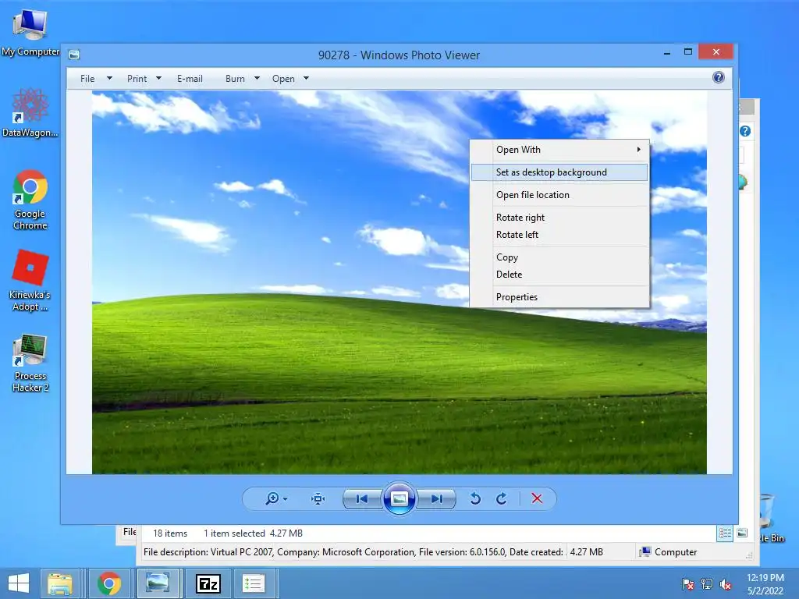Click Computer in Explorer status bar

(668, 552)
